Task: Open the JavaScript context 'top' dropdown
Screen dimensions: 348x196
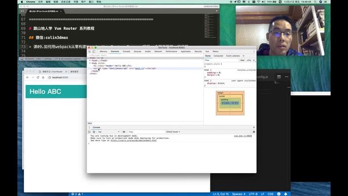Action: pyautogui.click(x=109, y=132)
